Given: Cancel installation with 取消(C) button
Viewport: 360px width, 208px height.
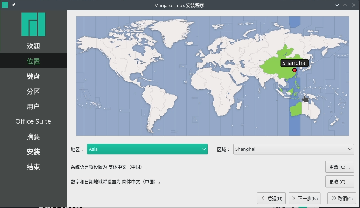Looking at the screenshot, I should pyautogui.click(x=342, y=198).
